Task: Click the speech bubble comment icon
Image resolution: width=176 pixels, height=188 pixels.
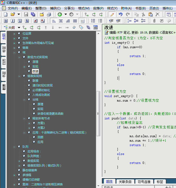Action: click(x=169, y=21)
